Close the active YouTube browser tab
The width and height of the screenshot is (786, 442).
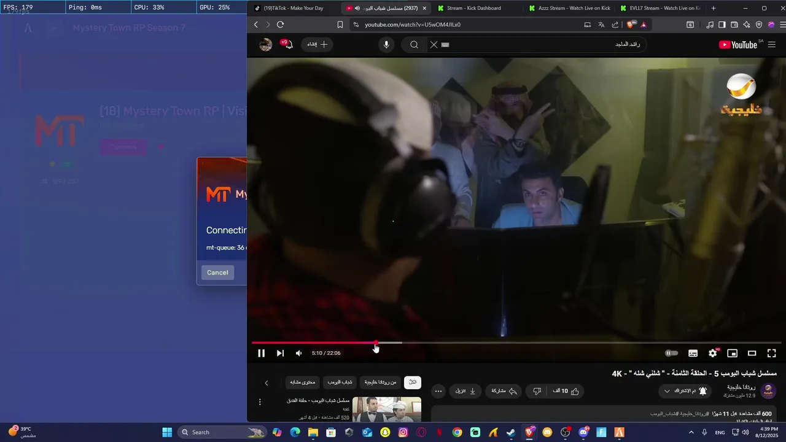coord(424,8)
